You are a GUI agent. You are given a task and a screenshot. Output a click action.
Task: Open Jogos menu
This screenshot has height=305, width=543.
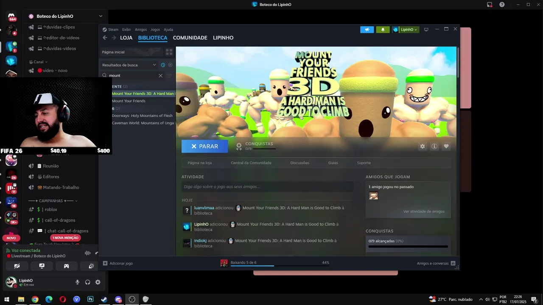pos(155,30)
